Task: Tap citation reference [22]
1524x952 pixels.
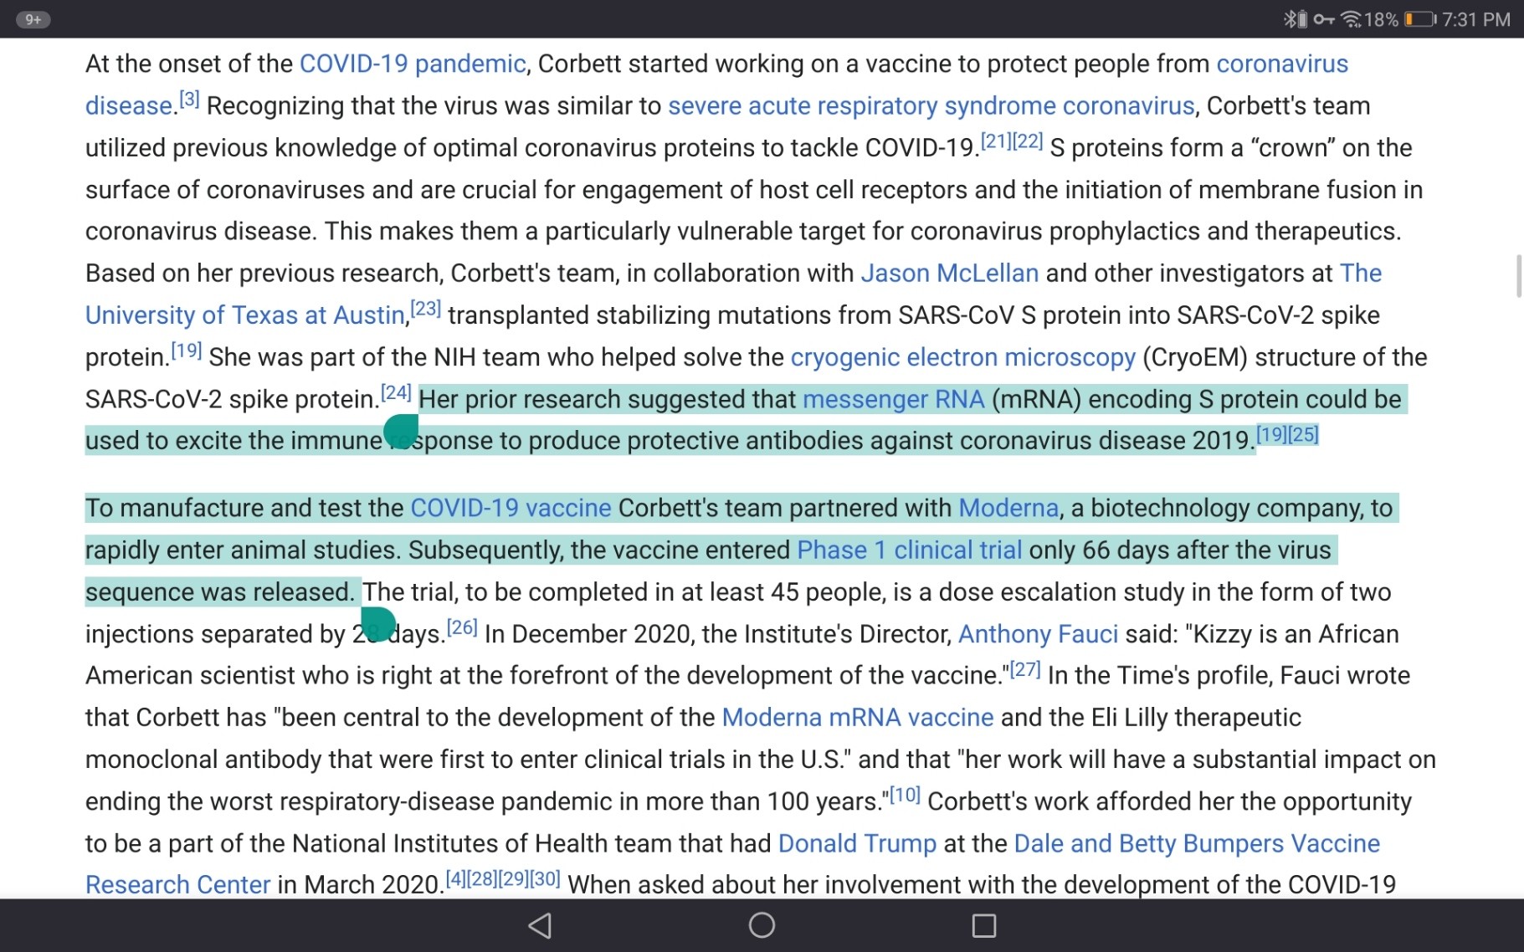Action: click(1027, 141)
